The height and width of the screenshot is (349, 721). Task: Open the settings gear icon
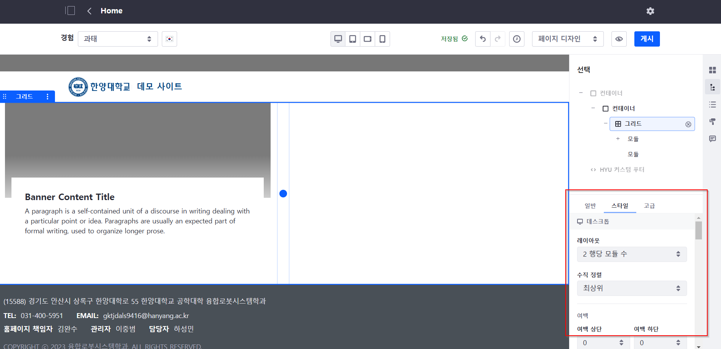650,11
